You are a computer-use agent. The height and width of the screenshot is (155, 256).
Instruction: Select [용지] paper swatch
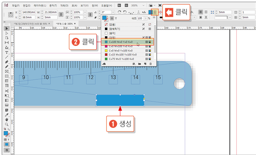pos(127,33)
